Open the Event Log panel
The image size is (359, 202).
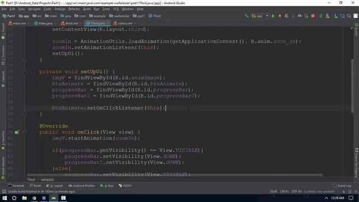(x=342, y=186)
